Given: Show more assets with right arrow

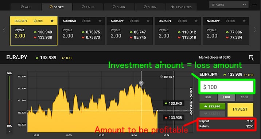Looking at the screenshot, I should pyautogui.click(x=255, y=30).
